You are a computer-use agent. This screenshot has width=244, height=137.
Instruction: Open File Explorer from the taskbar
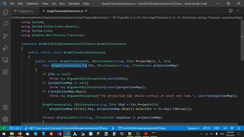click(12, 134)
